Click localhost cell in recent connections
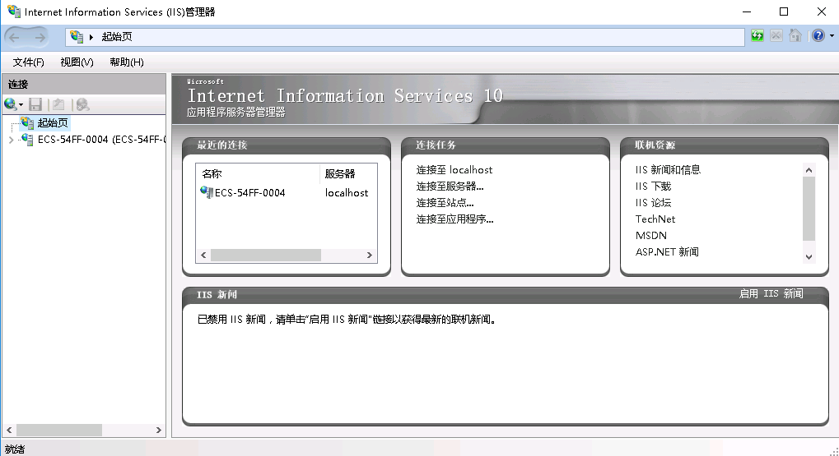Image resolution: width=839 pixels, height=456 pixels. tap(347, 193)
